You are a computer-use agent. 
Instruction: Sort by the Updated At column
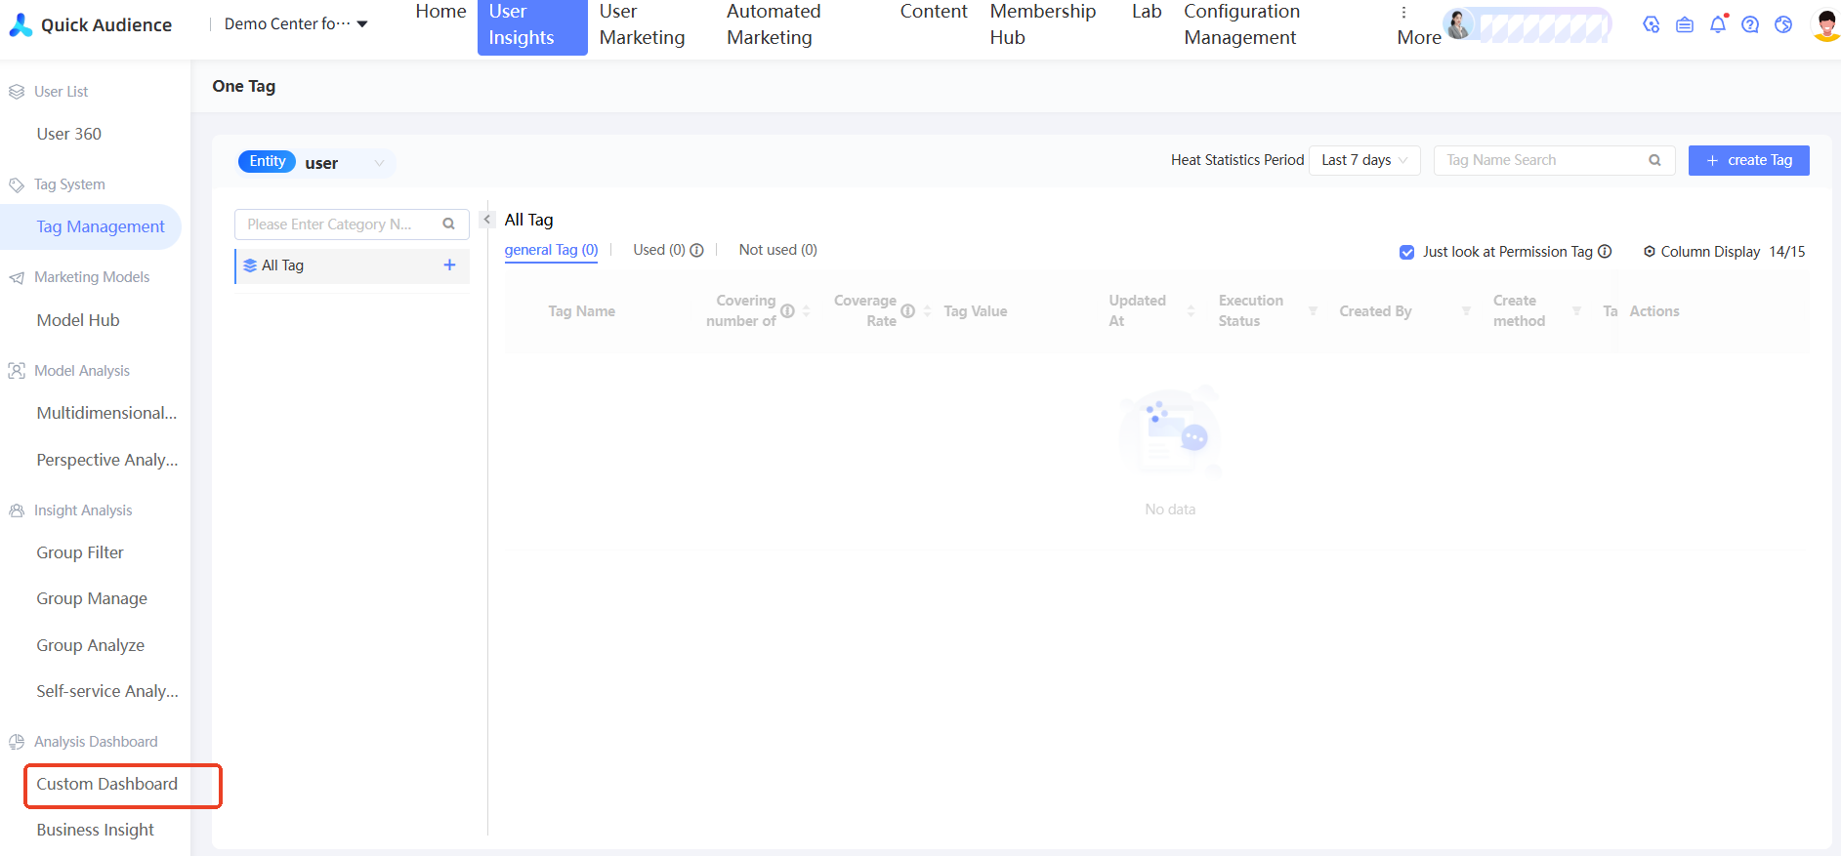[x=1191, y=311]
